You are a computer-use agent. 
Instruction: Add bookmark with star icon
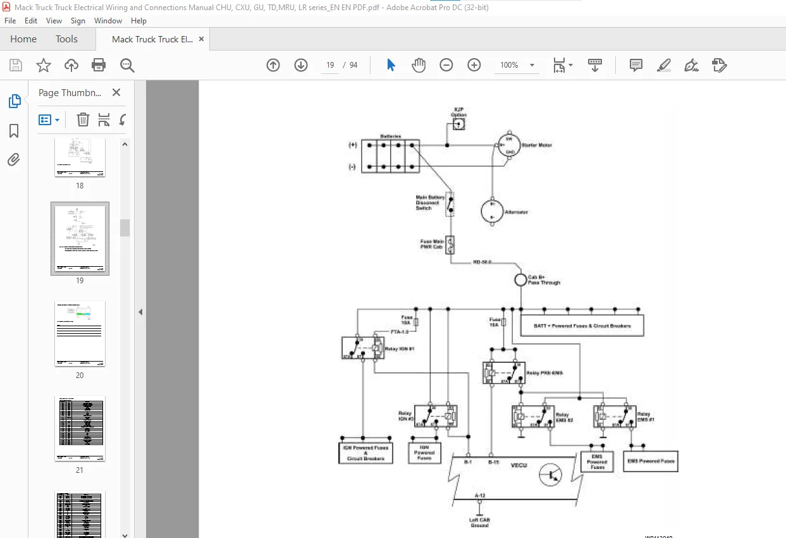(44, 65)
